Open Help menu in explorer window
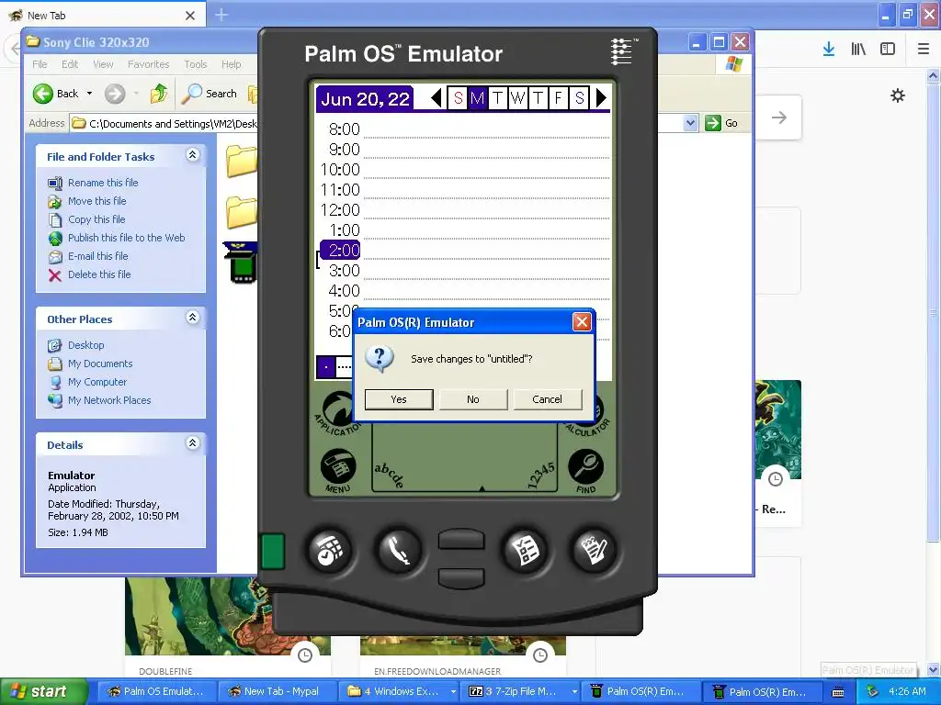 point(231,64)
